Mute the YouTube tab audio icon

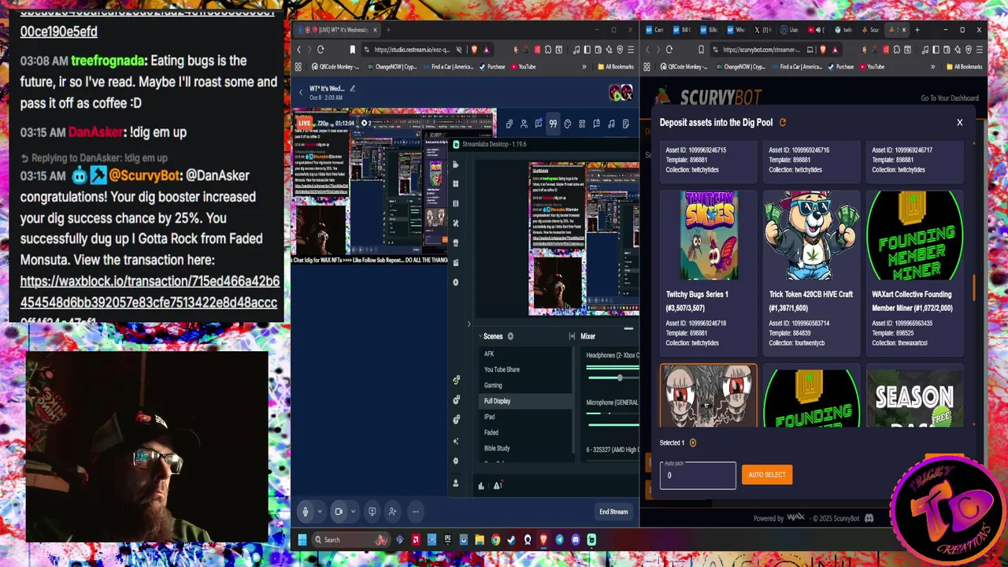click(817, 30)
